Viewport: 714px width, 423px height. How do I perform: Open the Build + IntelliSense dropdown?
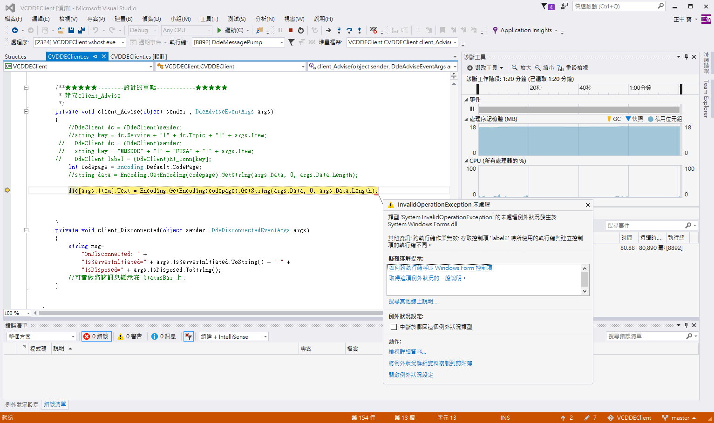pyautogui.click(x=234, y=336)
